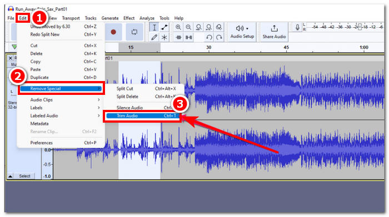Select the Envelope tool
The image size is (389, 217).
tap(164, 27)
